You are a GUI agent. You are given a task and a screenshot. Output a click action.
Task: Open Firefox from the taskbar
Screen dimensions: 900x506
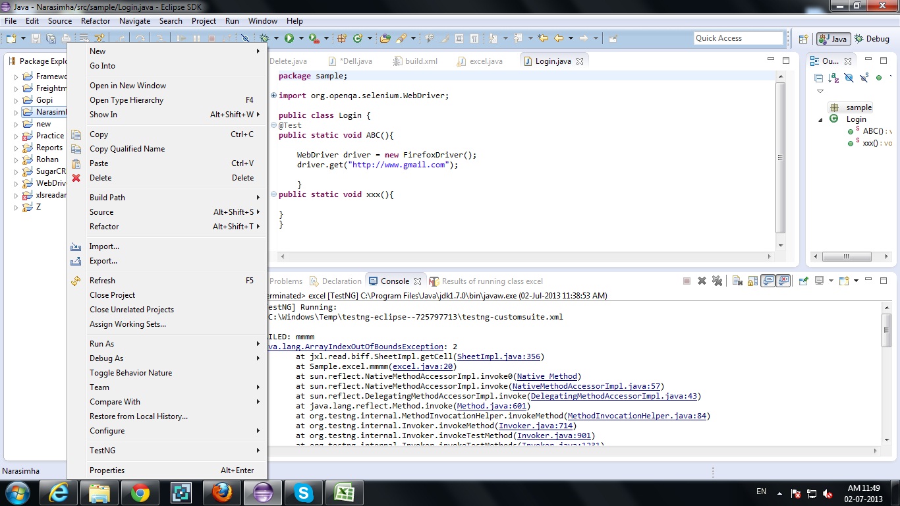[x=221, y=492]
